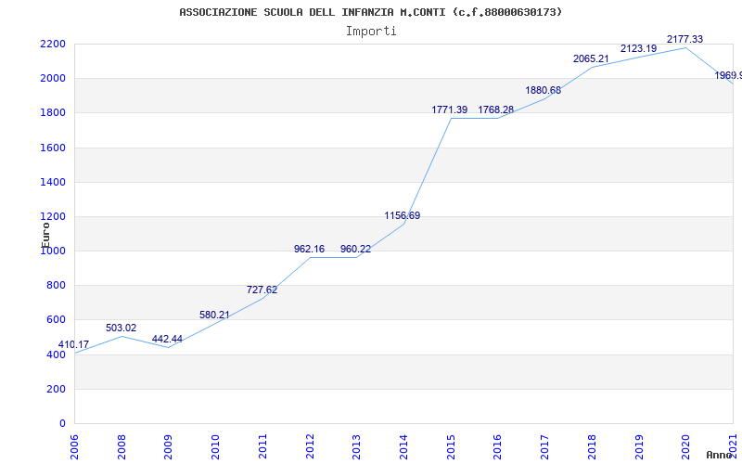Viewport: 742px width, 464px height.
Task: Click x-axis year 2009
Action: tap(169, 446)
